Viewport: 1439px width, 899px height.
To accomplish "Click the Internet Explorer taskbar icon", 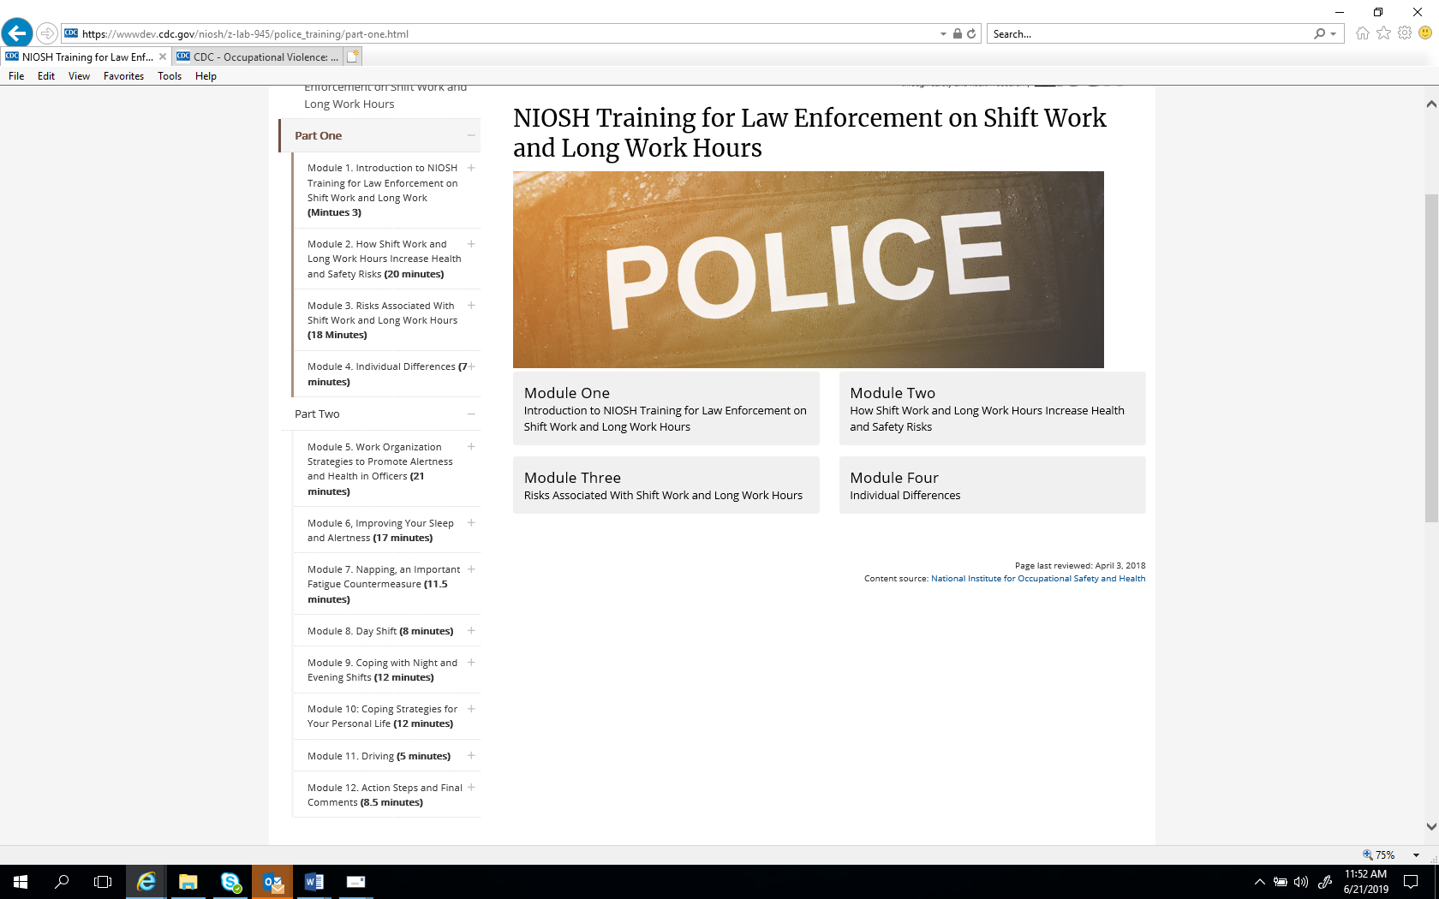I will 146,882.
